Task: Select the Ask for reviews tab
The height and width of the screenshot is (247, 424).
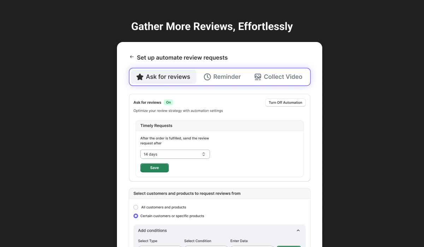Action: [164, 77]
